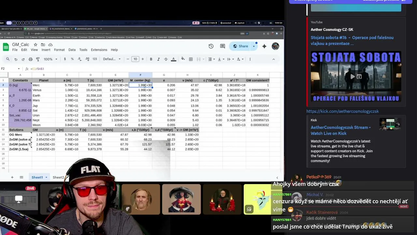Open the 'Stojatá sobota #76' YouTube link
Screen dimensions: 417x235
(352, 40)
